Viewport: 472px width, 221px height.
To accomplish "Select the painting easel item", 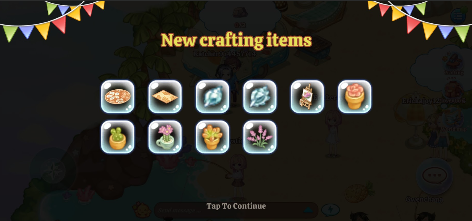I will [x=307, y=97].
